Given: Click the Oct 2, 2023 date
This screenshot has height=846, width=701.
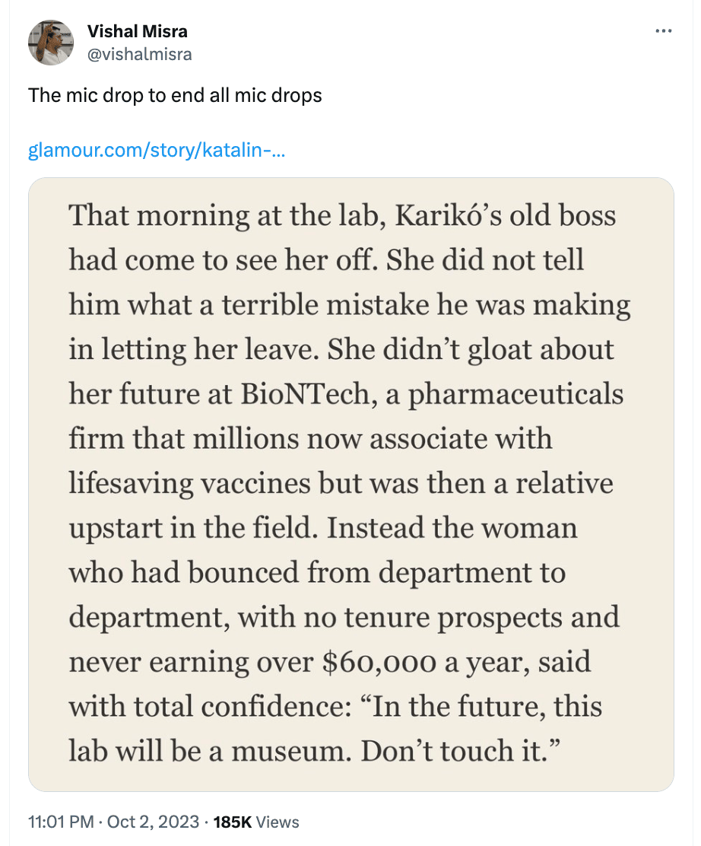Looking at the screenshot, I should point(153,822).
